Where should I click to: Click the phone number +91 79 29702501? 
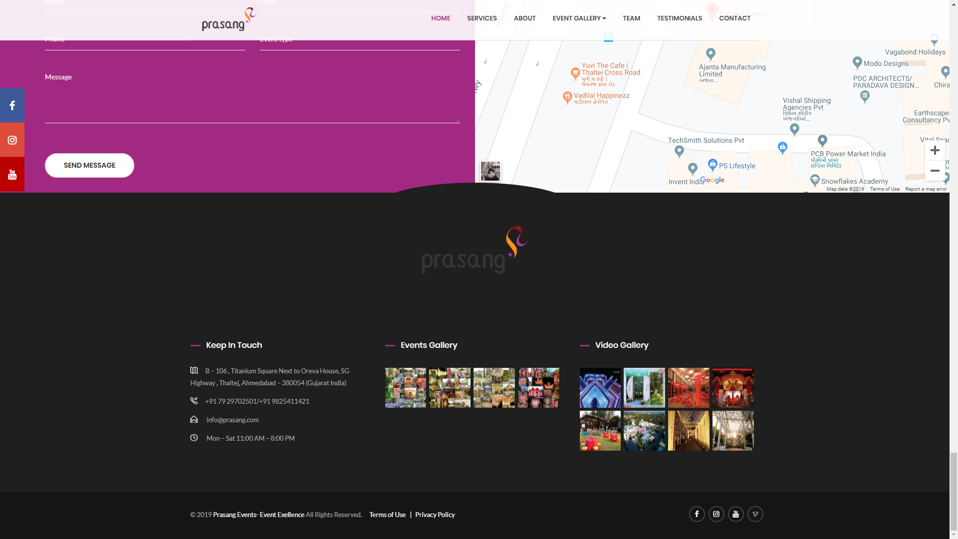pos(231,401)
